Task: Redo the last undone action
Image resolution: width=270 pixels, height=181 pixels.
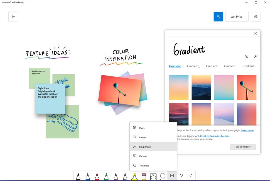Action: point(190,176)
